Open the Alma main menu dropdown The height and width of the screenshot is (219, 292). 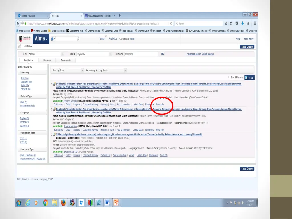click(x=41, y=39)
